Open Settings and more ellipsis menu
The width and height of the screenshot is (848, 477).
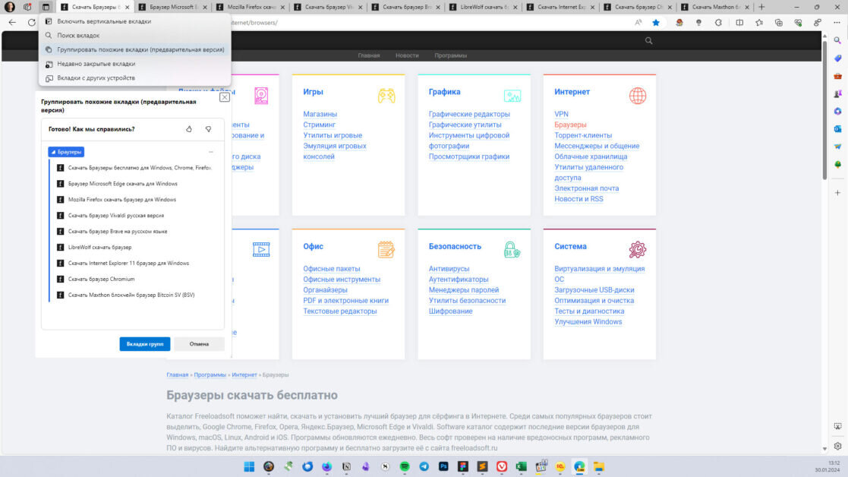(837, 23)
